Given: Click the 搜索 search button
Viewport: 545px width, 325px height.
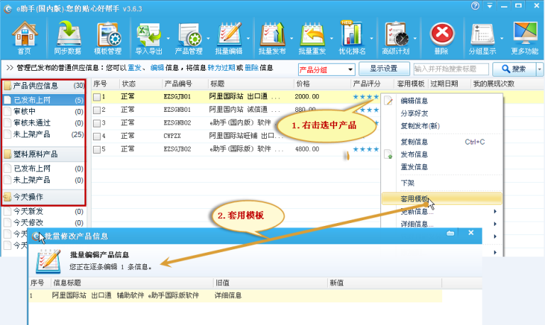Looking at the screenshot, I should click(x=514, y=69).
